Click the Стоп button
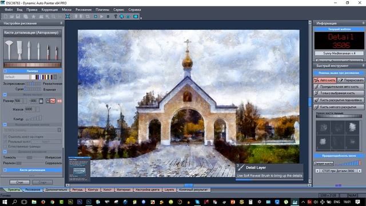366x206 pixels. tap(19, 182)
